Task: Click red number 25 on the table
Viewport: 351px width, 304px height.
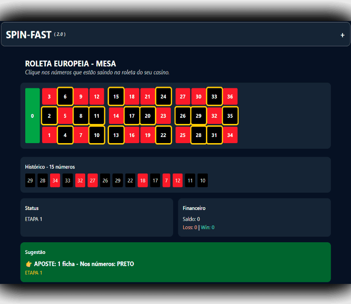Action: [x=183, y=135]
